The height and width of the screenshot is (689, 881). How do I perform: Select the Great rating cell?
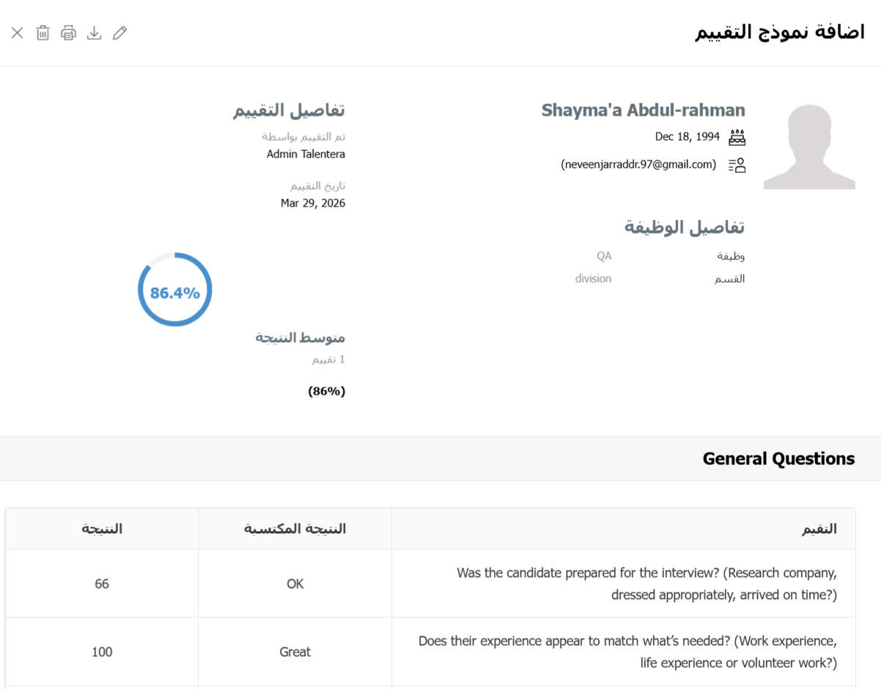click(295, 652)
